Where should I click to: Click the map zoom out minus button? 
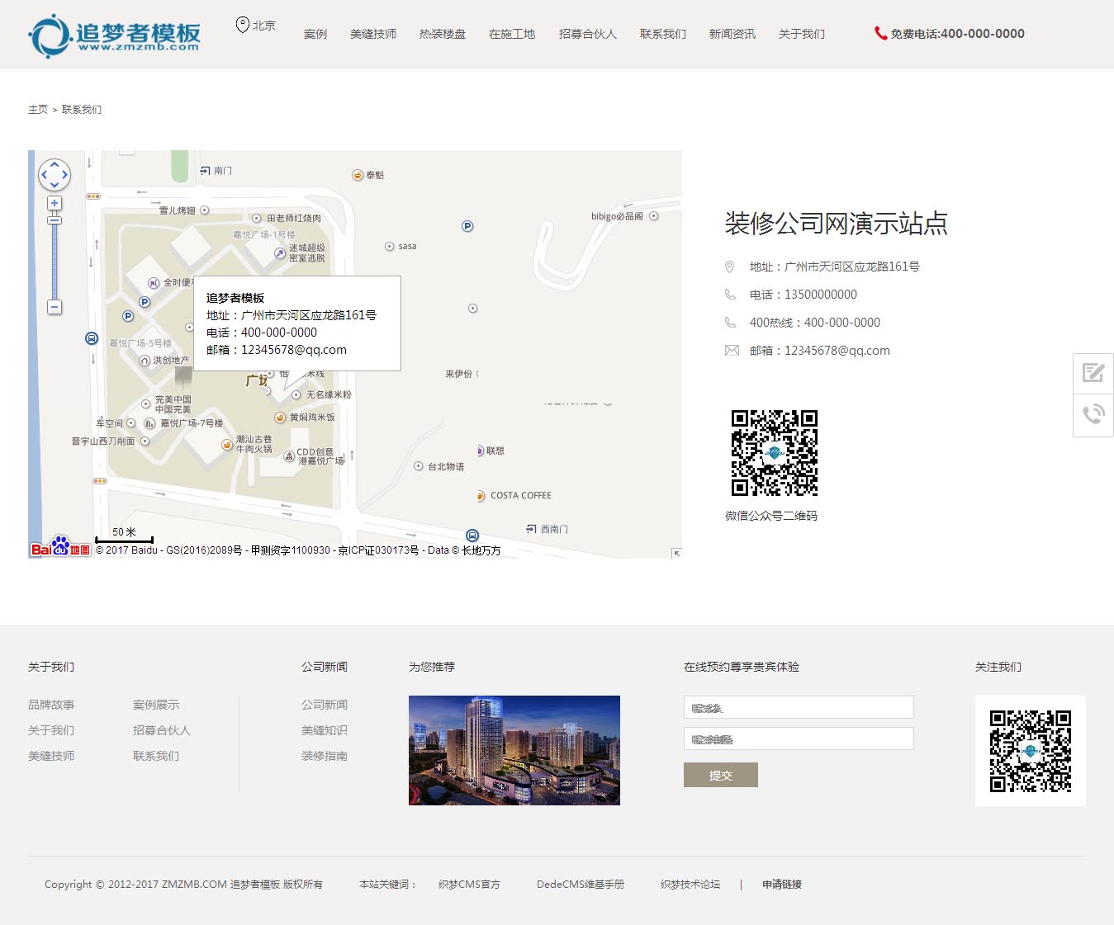click(55, 307)
